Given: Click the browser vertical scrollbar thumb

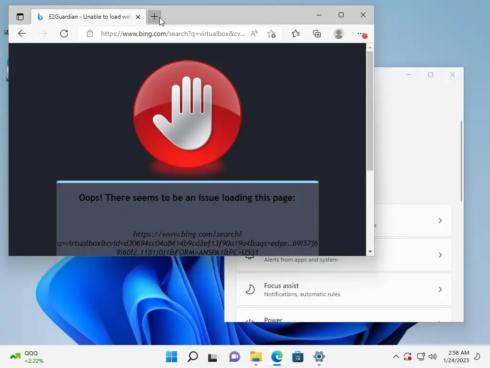Looking at the screenshot, I should pos(370,111).
